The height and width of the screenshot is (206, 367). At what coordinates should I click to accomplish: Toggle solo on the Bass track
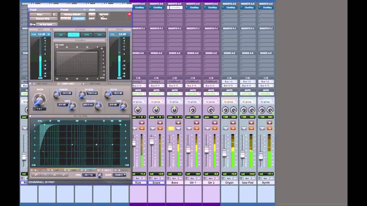pos(171,128)
